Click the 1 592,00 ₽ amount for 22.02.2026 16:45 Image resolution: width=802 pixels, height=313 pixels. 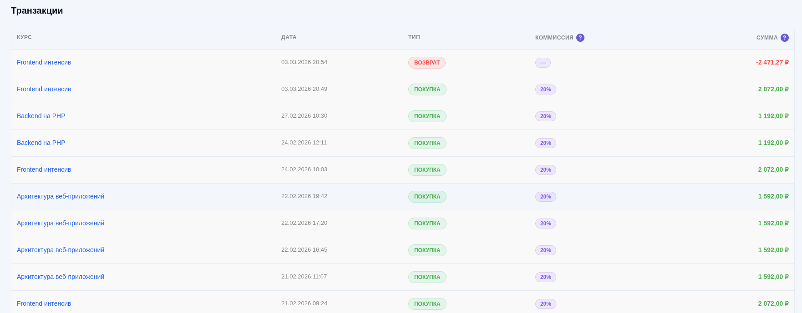point(773,250)
